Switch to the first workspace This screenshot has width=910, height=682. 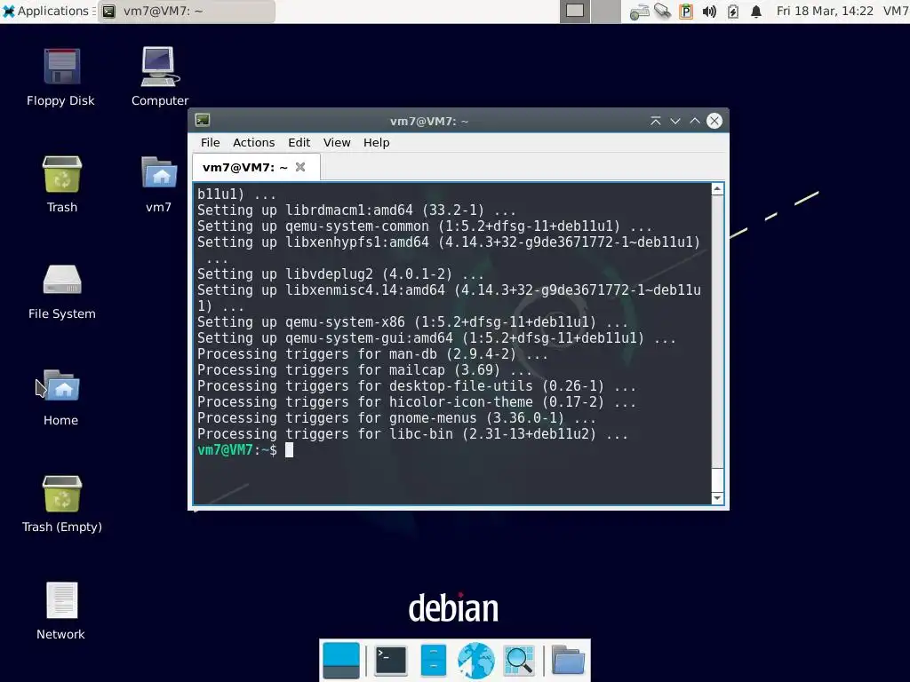click(575, 11)
